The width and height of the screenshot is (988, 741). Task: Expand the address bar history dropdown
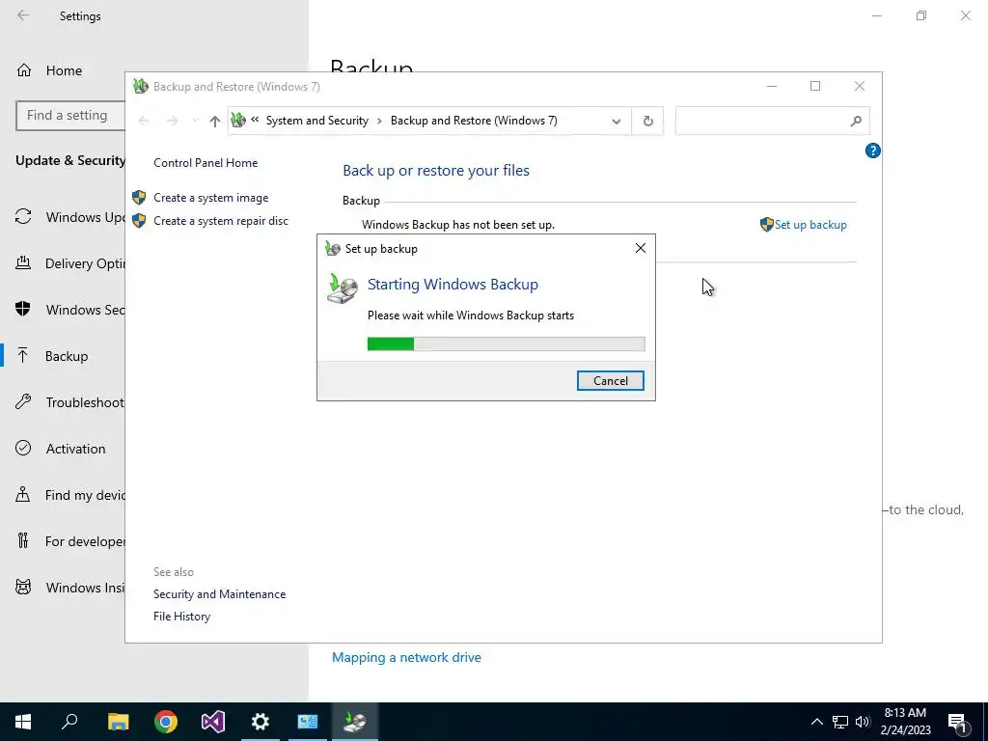pos(617,121)
